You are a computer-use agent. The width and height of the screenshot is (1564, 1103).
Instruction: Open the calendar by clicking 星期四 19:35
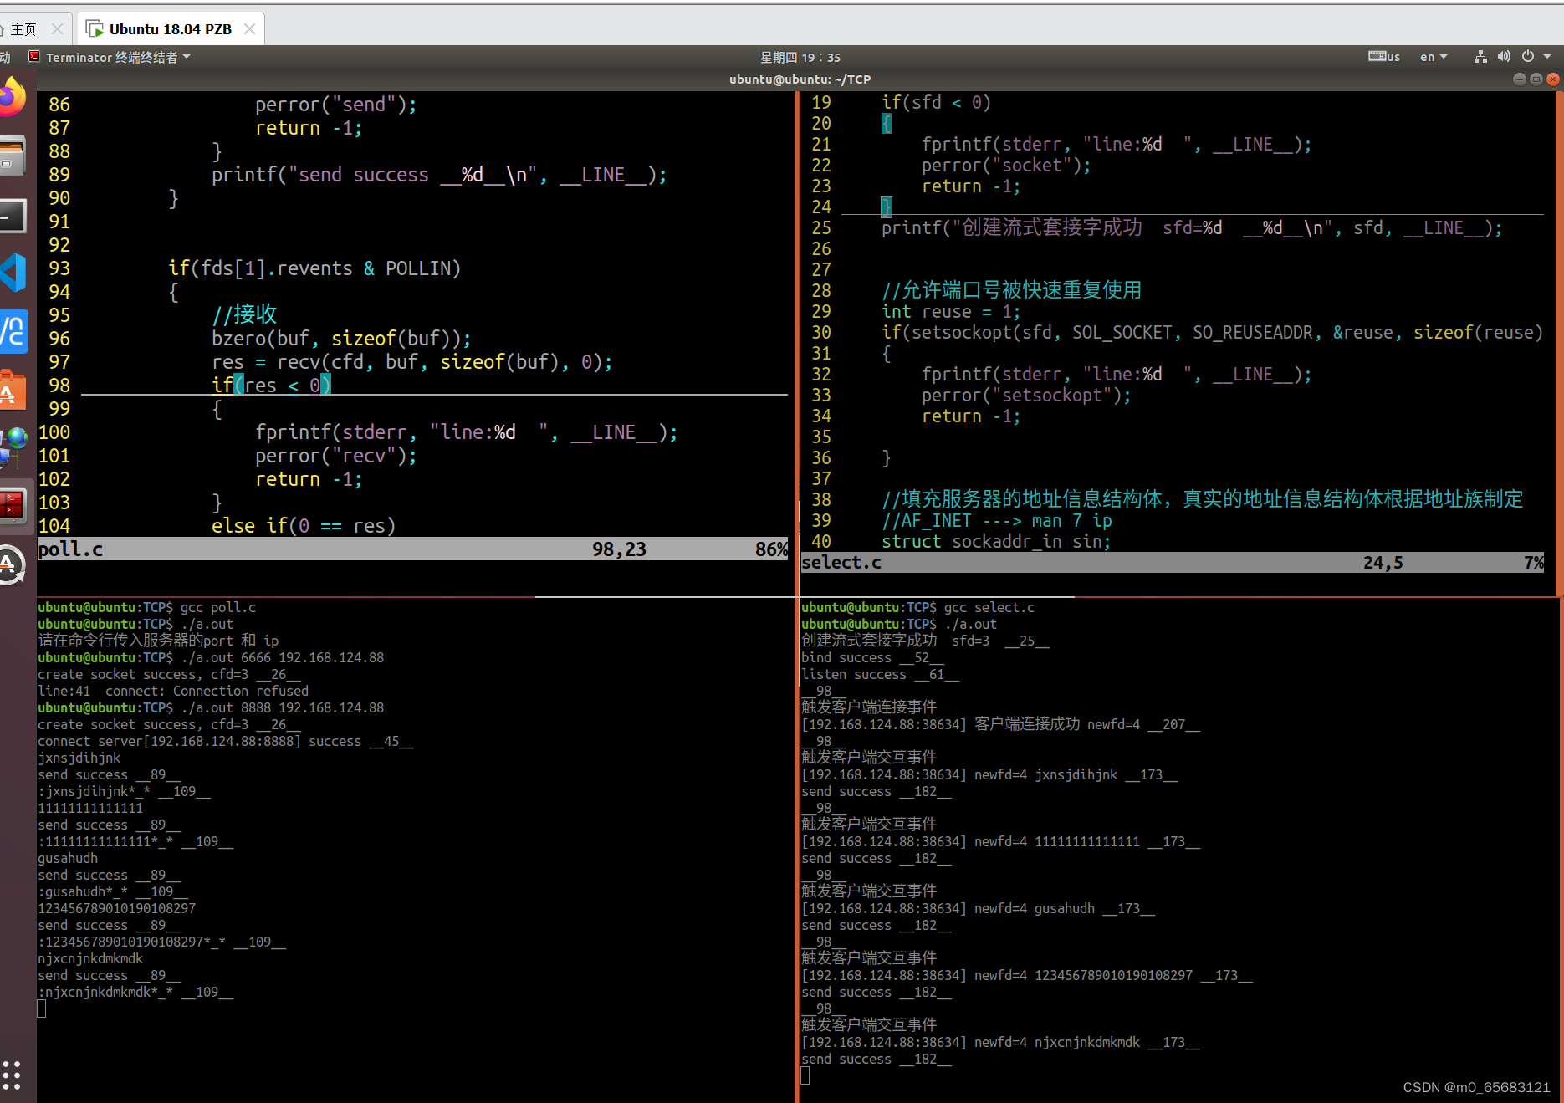coord(800,57)
